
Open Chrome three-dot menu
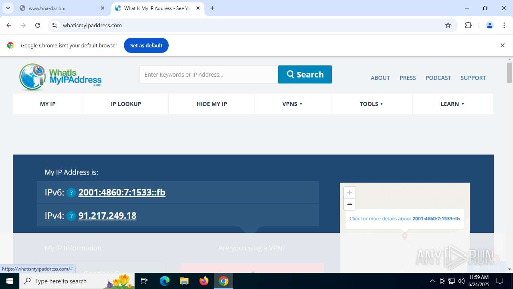click(504, 25)
